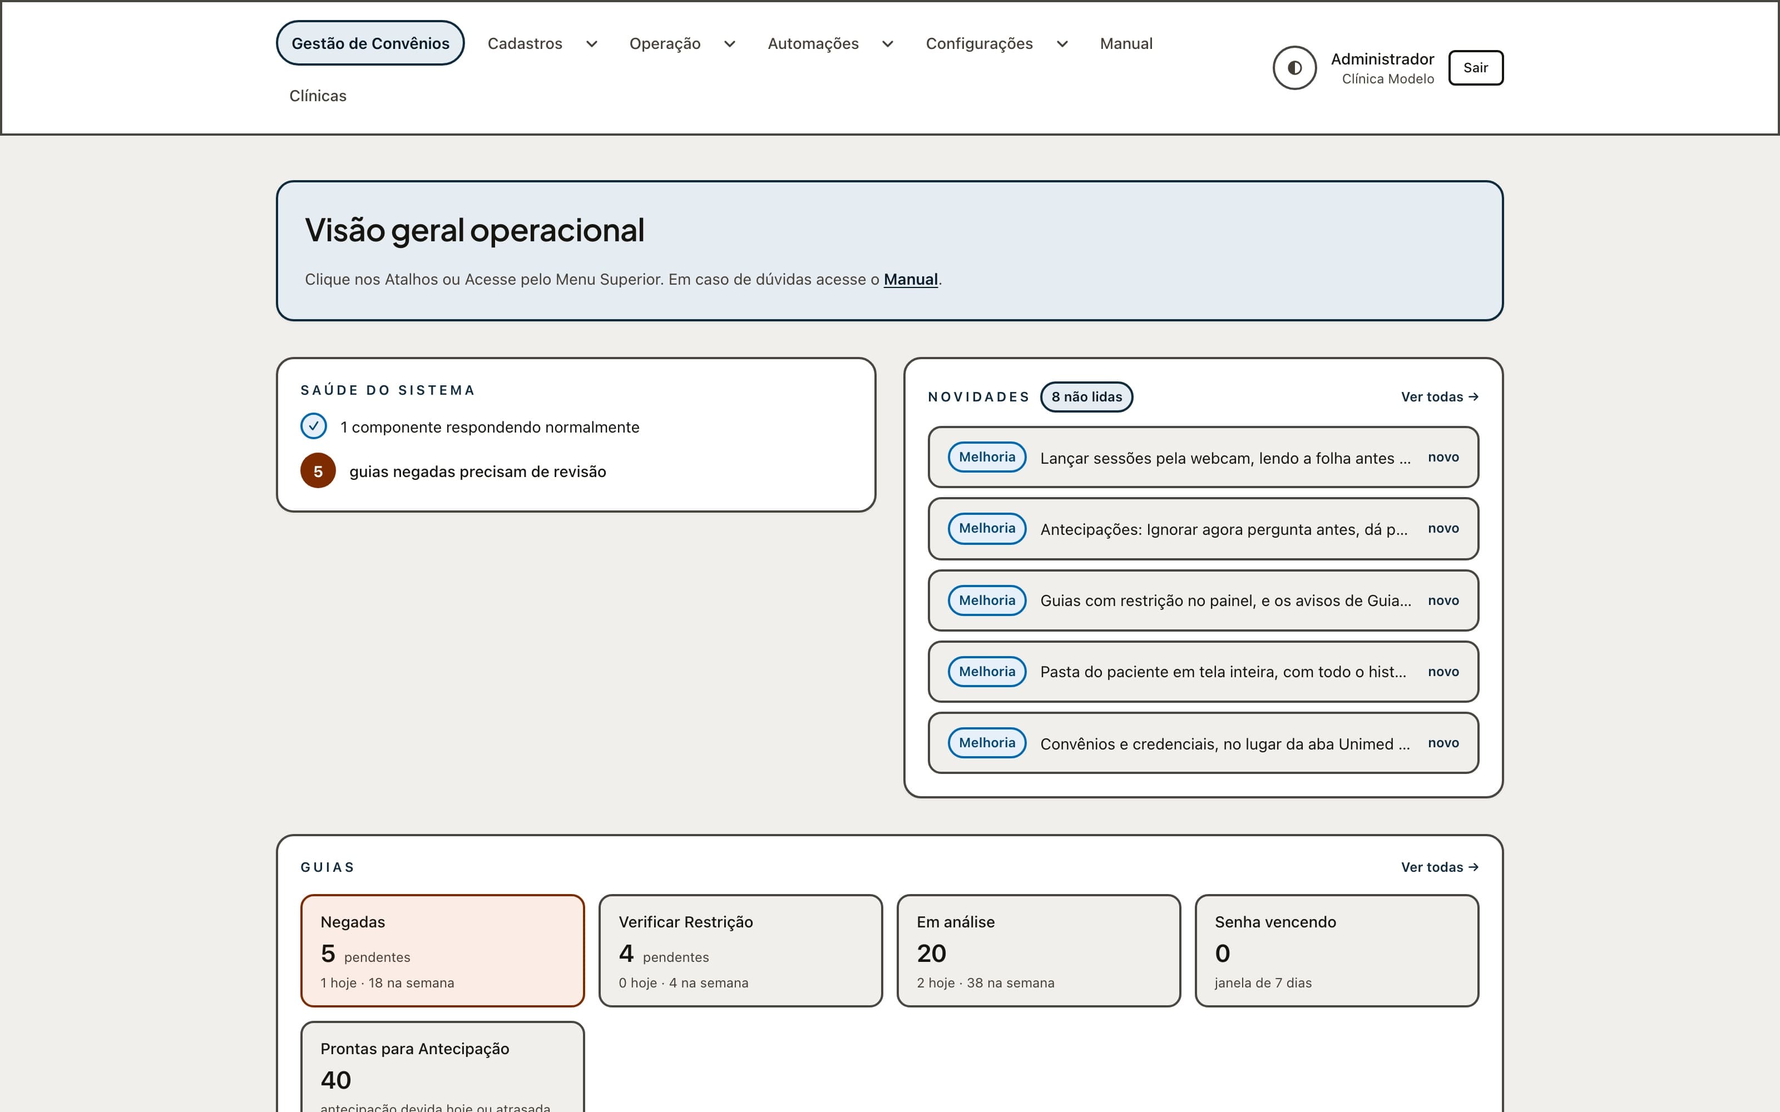
Task: Expand the Cadastros menu chevron
Action: 591,44
